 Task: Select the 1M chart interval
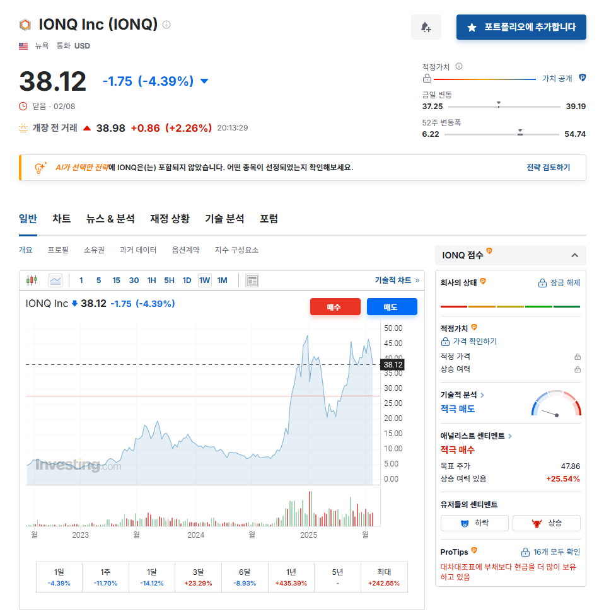[x=222, y=280]
